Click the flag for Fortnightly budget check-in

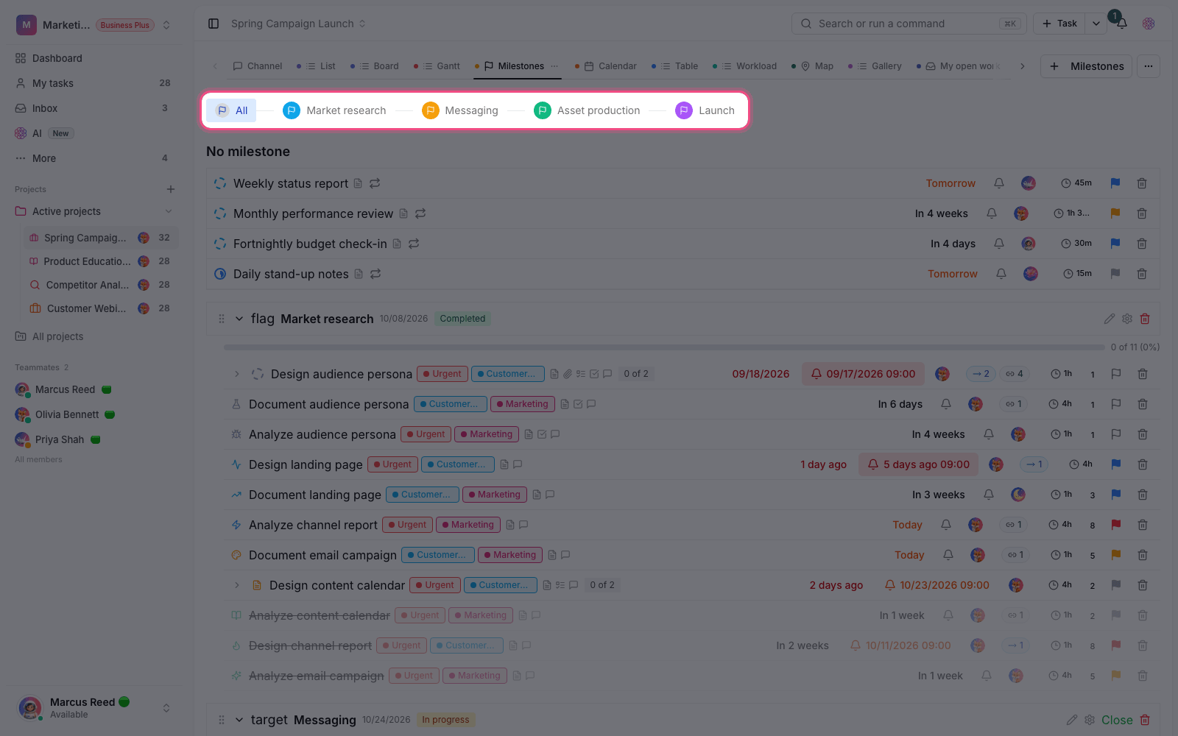click(1115, 244)
